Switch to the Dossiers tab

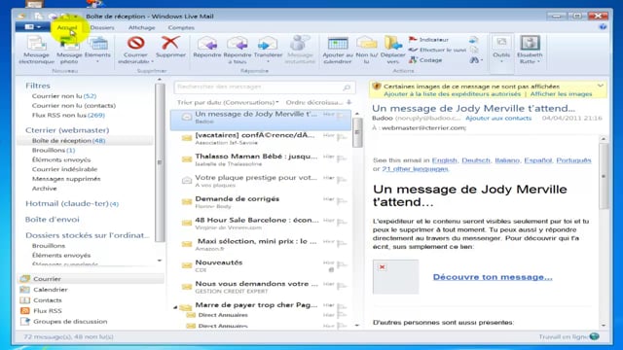coord(102,28)
